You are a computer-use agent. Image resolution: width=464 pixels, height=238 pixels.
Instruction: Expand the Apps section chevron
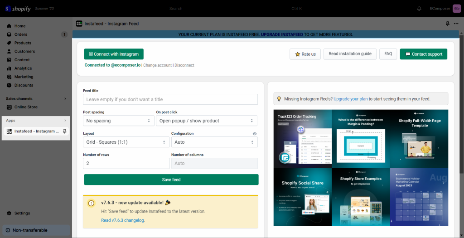coord(65,121)
